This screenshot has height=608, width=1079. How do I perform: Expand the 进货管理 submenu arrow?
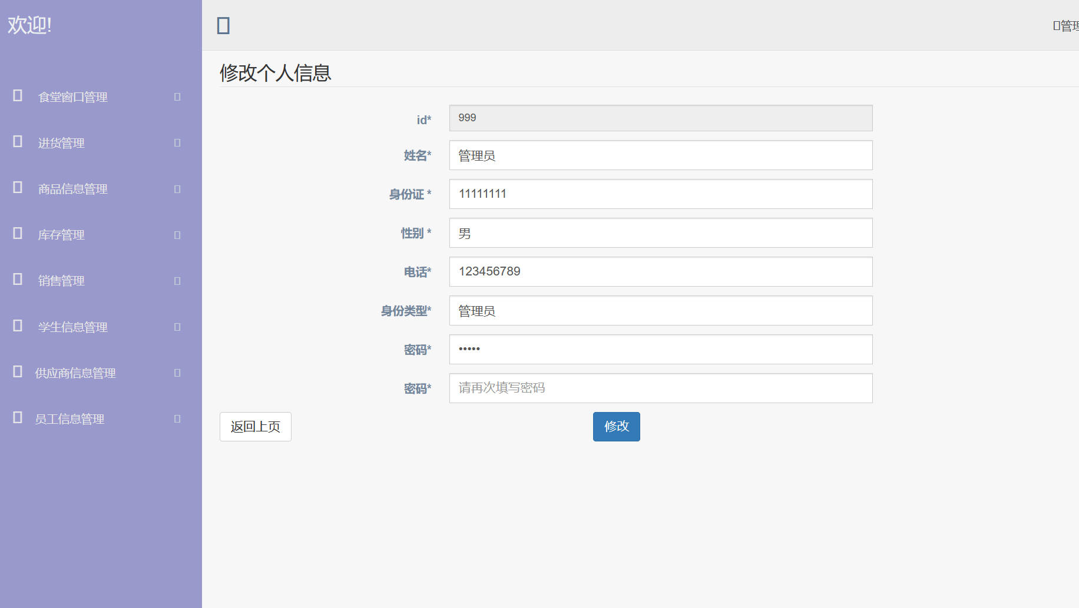177,143
